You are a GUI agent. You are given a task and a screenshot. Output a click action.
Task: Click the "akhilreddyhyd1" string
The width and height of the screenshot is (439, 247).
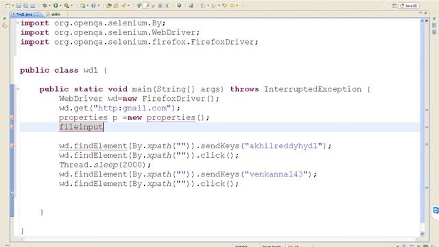point(283,146)
